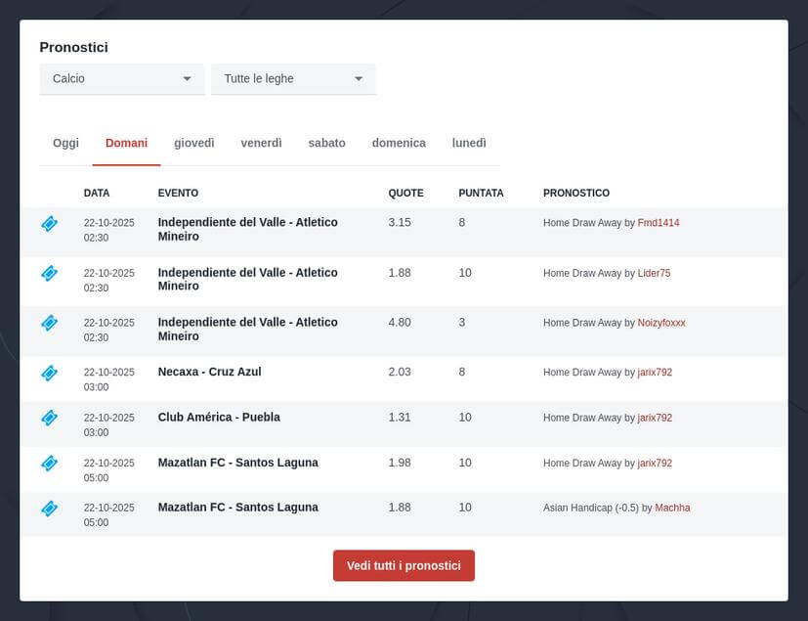Switch to the domenica tab
This screenshot has width=808, height=621.
(398, 143)
